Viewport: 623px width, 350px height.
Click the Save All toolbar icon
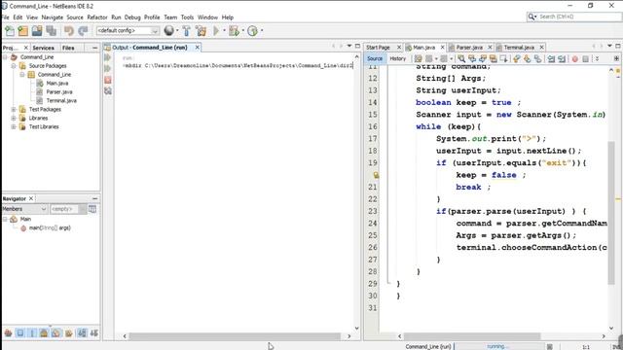tap(52, 30)
